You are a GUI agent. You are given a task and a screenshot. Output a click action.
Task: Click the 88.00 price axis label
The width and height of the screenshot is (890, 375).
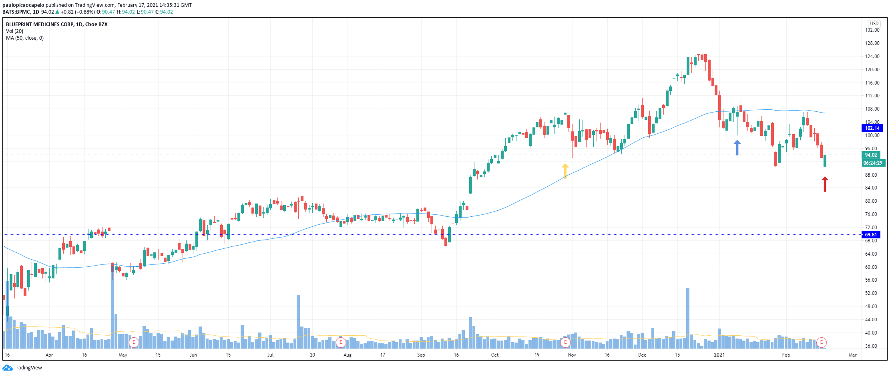tap(871, 175)
